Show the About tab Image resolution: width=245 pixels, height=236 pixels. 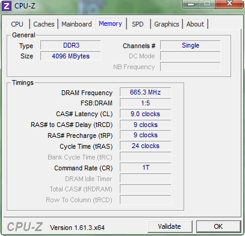(195, 24)
